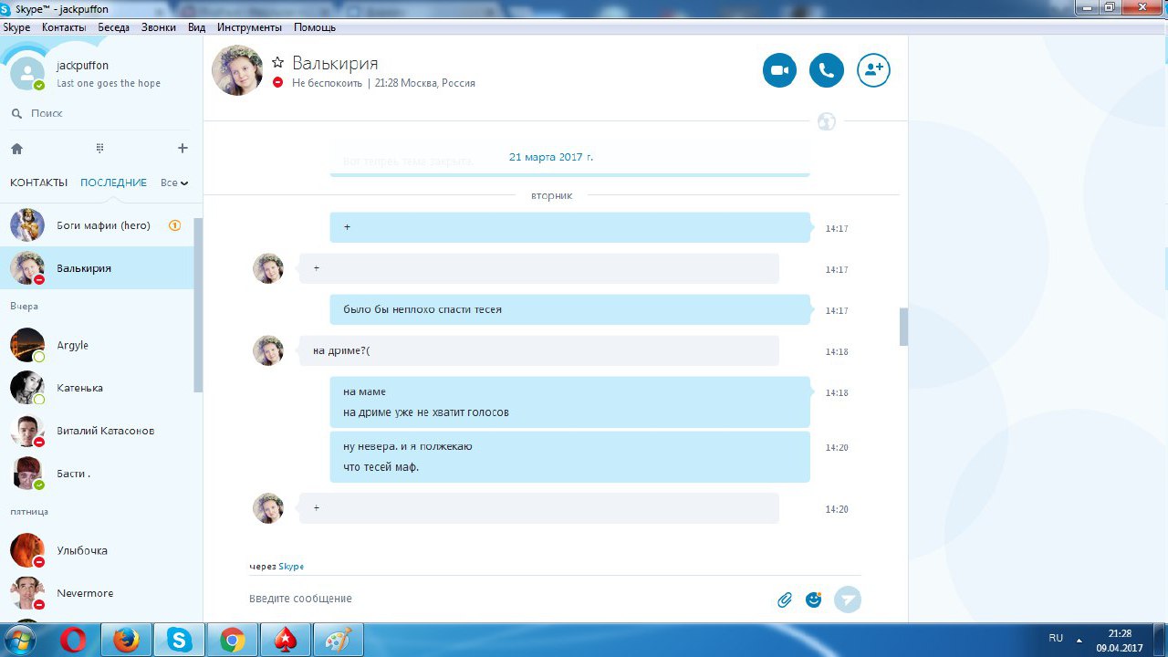
Task: Open the Инструменты menu
Action: coord(249,27)
